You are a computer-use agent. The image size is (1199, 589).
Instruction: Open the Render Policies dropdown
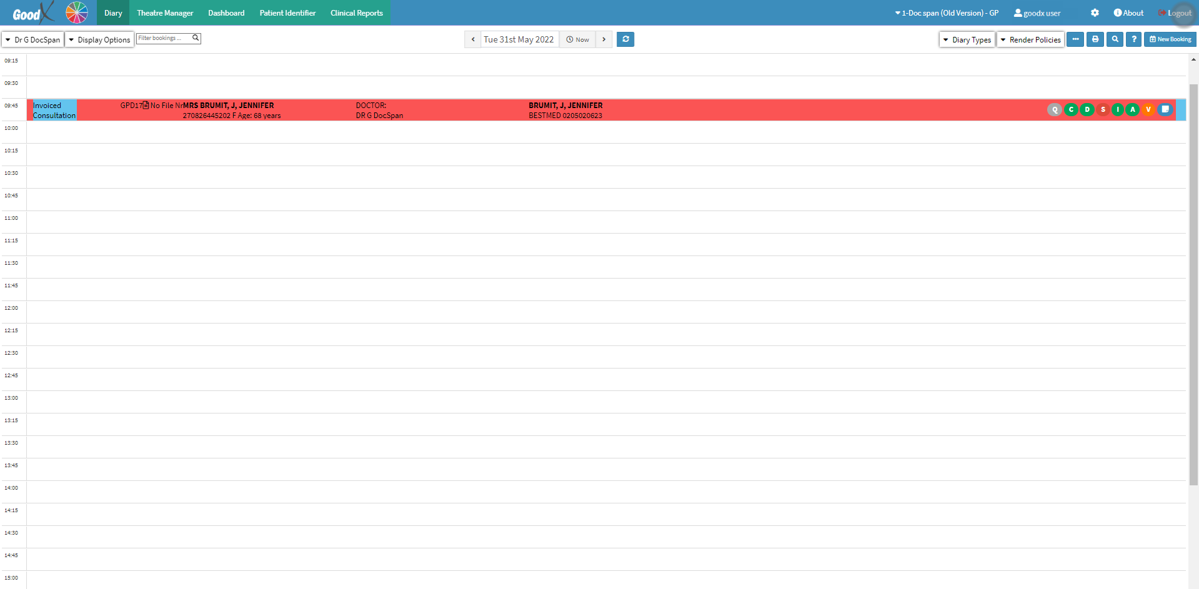[x=1031, y=39]
